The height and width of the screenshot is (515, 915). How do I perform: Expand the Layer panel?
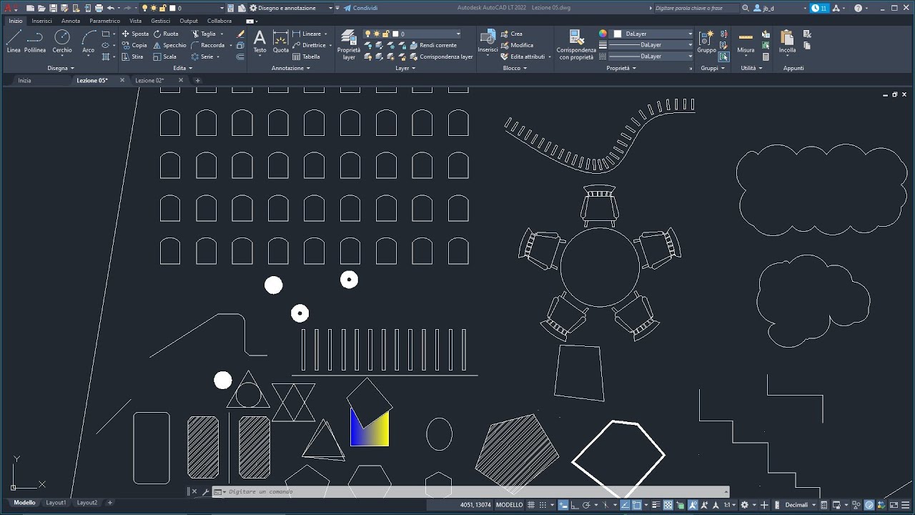[405, 68]
